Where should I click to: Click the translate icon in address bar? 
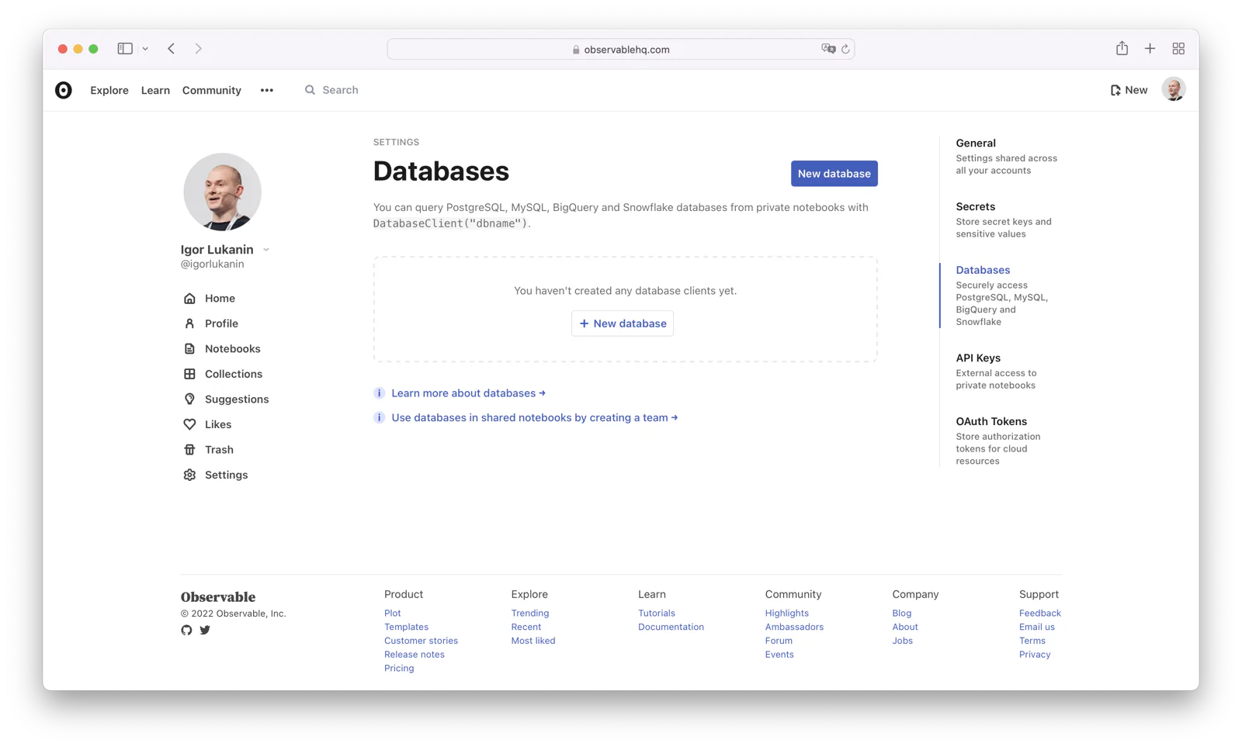828,49
